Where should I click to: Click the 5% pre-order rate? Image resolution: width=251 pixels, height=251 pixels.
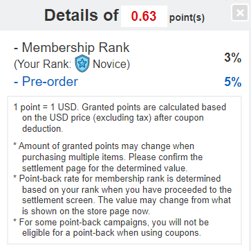233,82
